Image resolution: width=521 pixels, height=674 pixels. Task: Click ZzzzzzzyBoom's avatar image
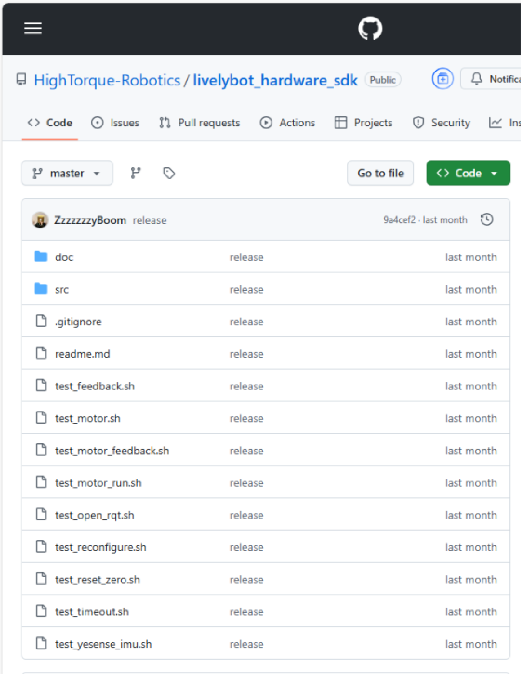[40, 220]
